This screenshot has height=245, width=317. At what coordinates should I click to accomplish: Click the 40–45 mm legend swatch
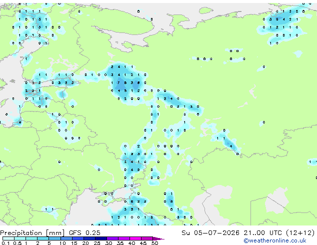coord(135,238)
